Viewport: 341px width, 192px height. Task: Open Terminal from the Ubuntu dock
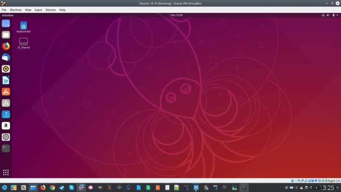pyautogui.click(x=6, y=148)
